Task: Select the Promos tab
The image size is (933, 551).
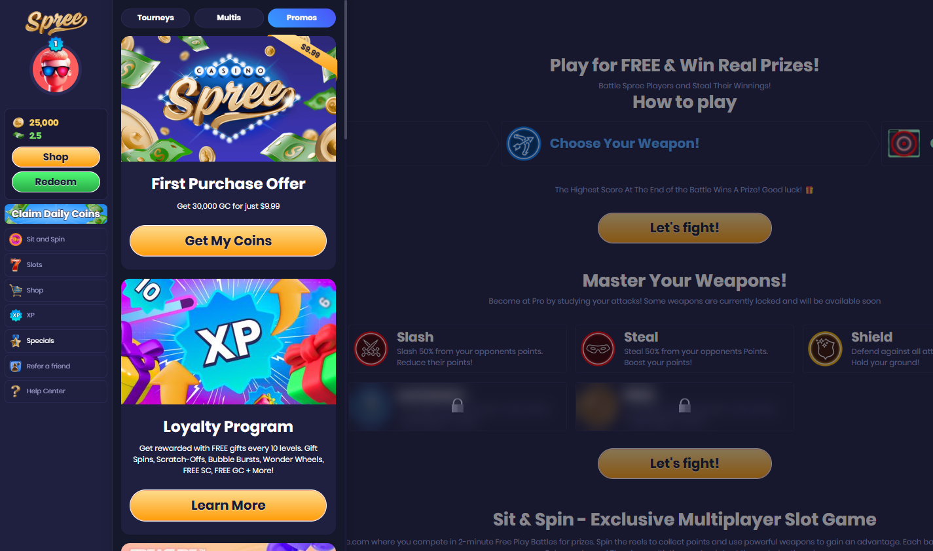Action: [302, 18]
